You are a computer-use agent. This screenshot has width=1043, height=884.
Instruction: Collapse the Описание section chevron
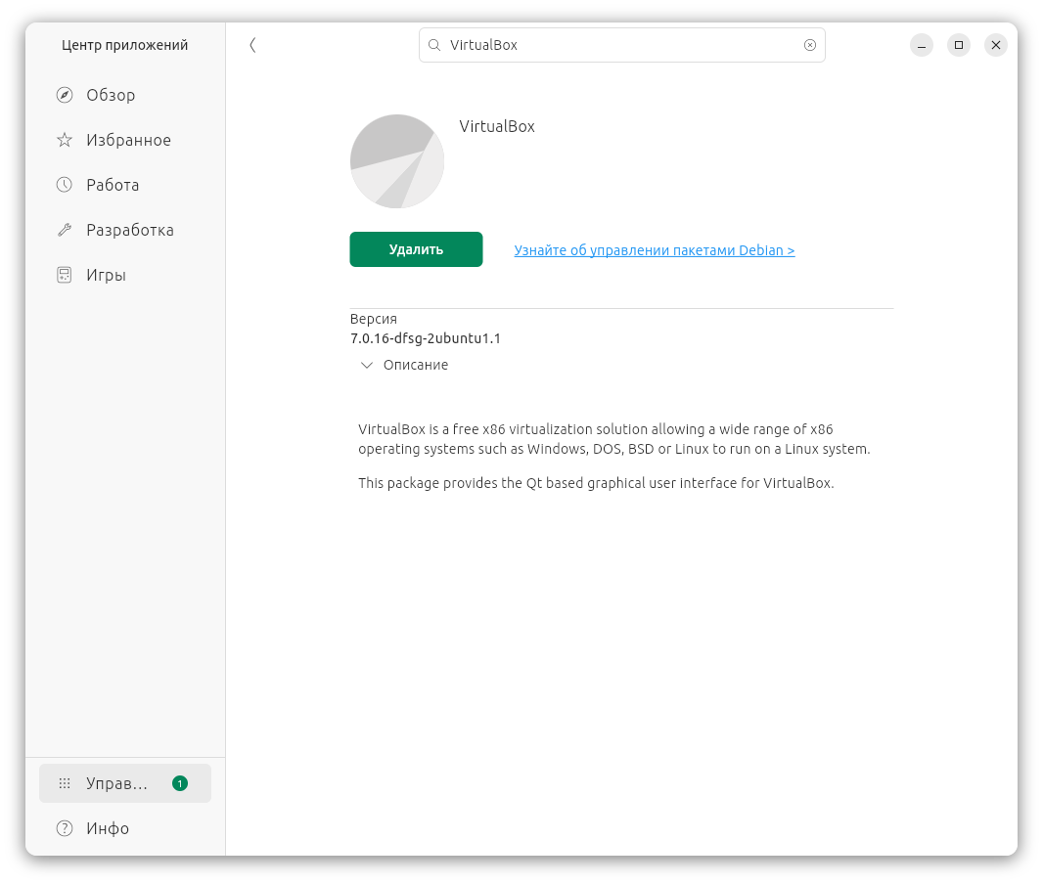coord(367,365)
